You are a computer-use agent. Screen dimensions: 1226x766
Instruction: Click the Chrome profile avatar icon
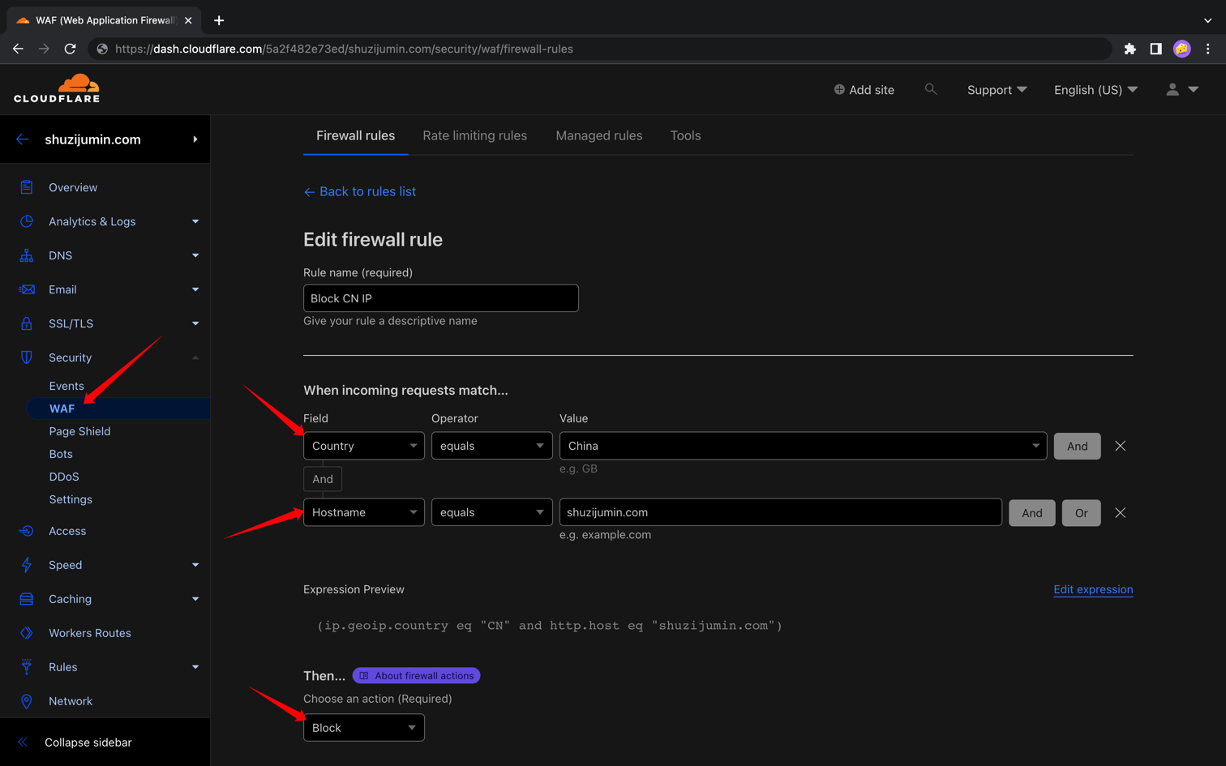tap(1182, 49)
